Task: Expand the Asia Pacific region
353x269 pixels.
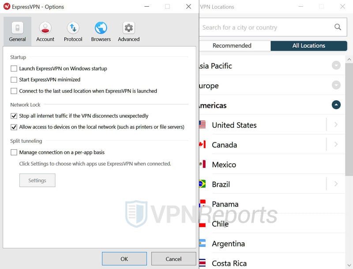Action: pos(336,65)
